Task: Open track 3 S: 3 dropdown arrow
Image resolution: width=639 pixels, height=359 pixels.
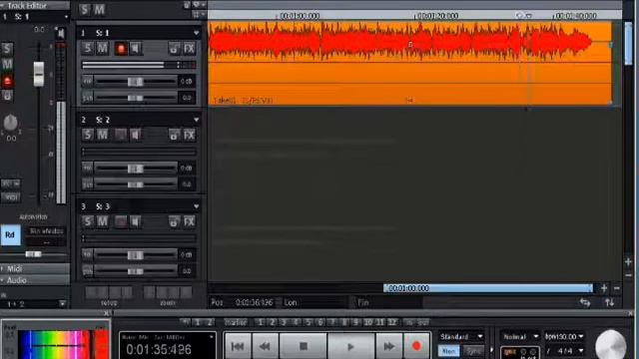Action: coord(197,206)
